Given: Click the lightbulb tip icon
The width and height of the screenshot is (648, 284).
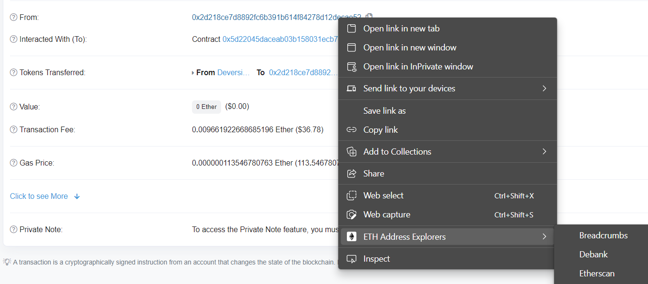Looking at the screenshot, I should (x=7, y=262).
